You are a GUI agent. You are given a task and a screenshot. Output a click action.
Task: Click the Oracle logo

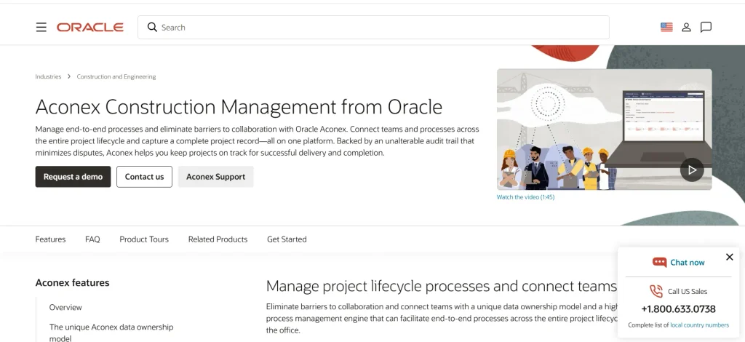pos(89,27)
